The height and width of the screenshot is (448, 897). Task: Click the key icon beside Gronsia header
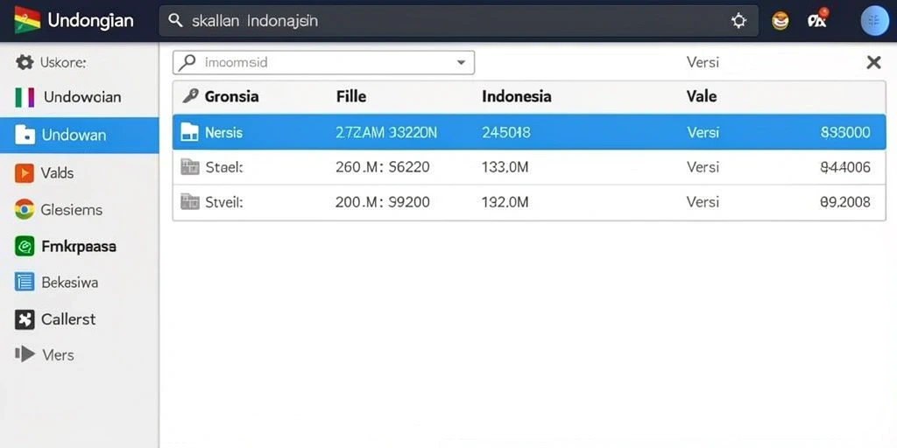click(x=190, y=96)
